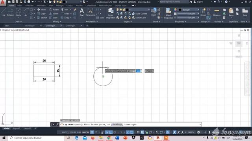
Task: Toggle polar tracking in status bar
Action: coord(115,132)
